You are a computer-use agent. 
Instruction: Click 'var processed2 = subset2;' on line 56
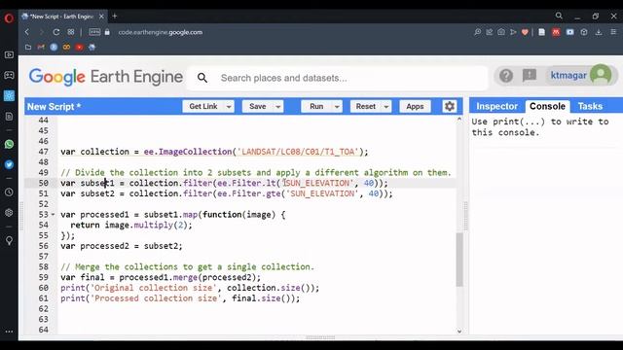(x=122, y=246)
